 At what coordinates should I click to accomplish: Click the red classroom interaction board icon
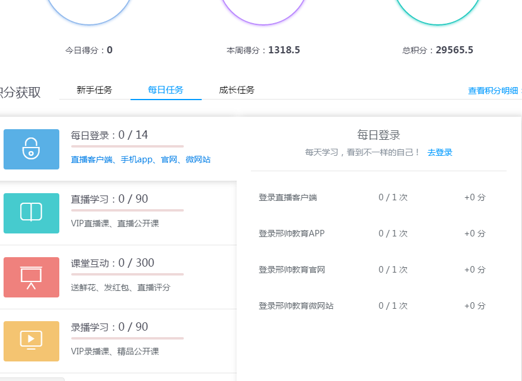point(31,277)
